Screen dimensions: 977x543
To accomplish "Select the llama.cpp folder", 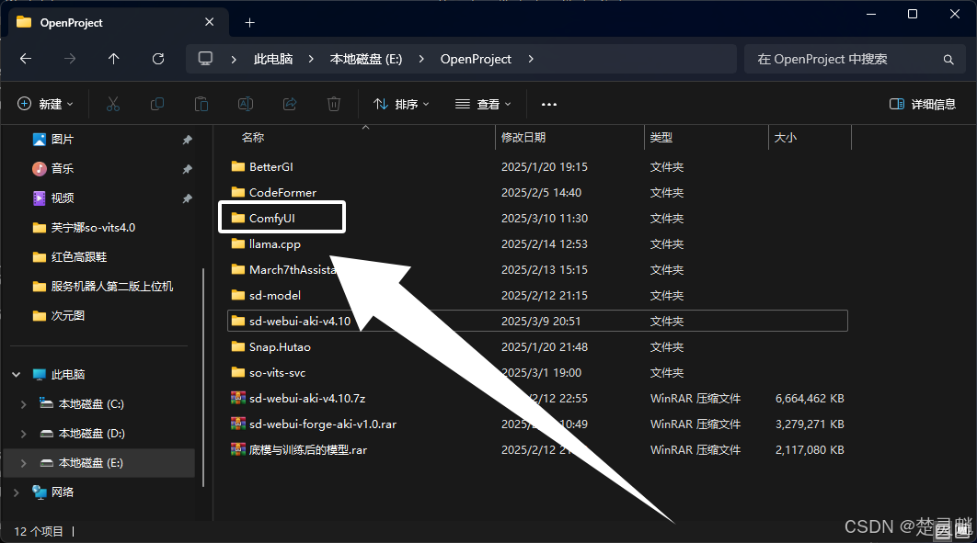I will click(x=275, y=243).
